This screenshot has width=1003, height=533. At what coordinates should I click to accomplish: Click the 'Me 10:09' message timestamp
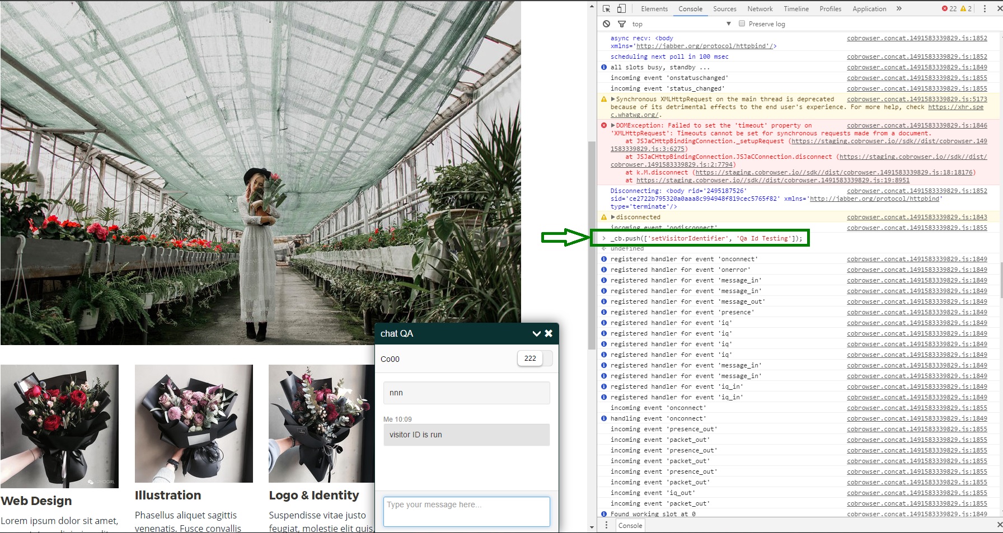[x=397, y=419]
